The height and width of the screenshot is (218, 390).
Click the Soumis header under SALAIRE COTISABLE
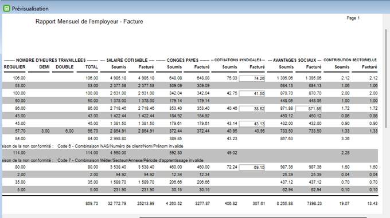pyautogui.click(x=119, y=67)
